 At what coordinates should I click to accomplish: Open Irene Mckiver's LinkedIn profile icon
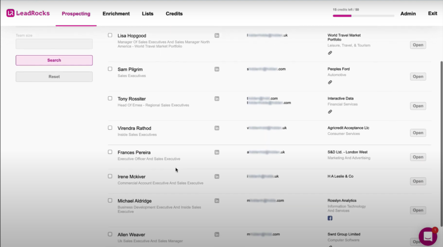click(217, 177)
